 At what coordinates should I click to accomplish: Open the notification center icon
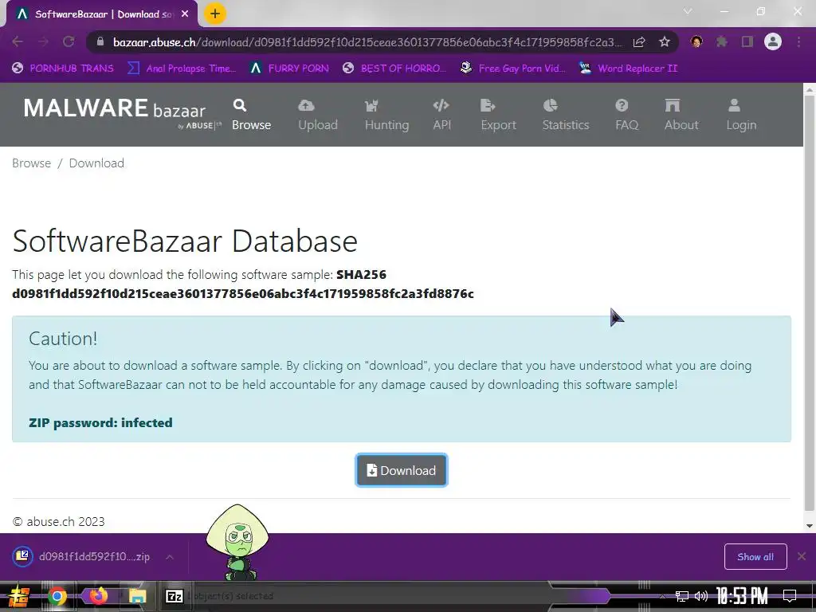pyautogui.click(x=790, y=596)
